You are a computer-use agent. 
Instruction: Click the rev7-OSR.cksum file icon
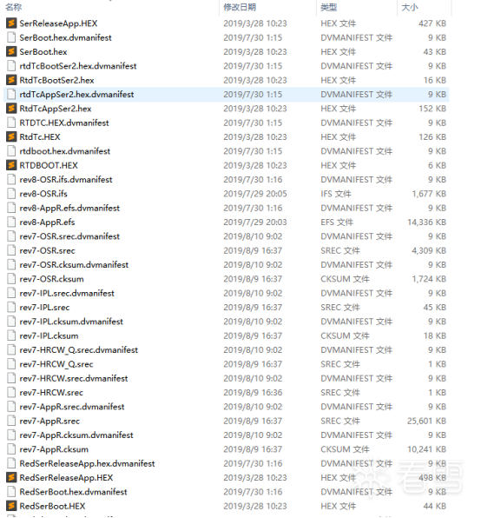tap(11, 279)
